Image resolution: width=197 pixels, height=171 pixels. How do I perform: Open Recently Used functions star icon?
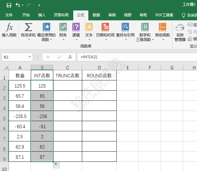coord(46,28)
